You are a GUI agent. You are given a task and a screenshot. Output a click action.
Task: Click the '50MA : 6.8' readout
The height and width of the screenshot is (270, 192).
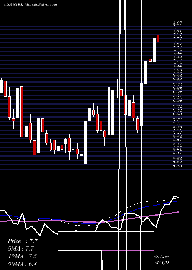coord(22,264)
